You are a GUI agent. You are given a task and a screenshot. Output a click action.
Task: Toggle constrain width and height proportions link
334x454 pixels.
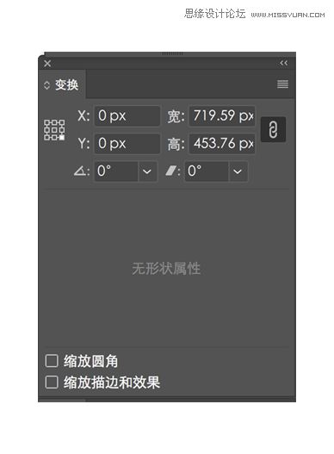[x=273, y=129]
